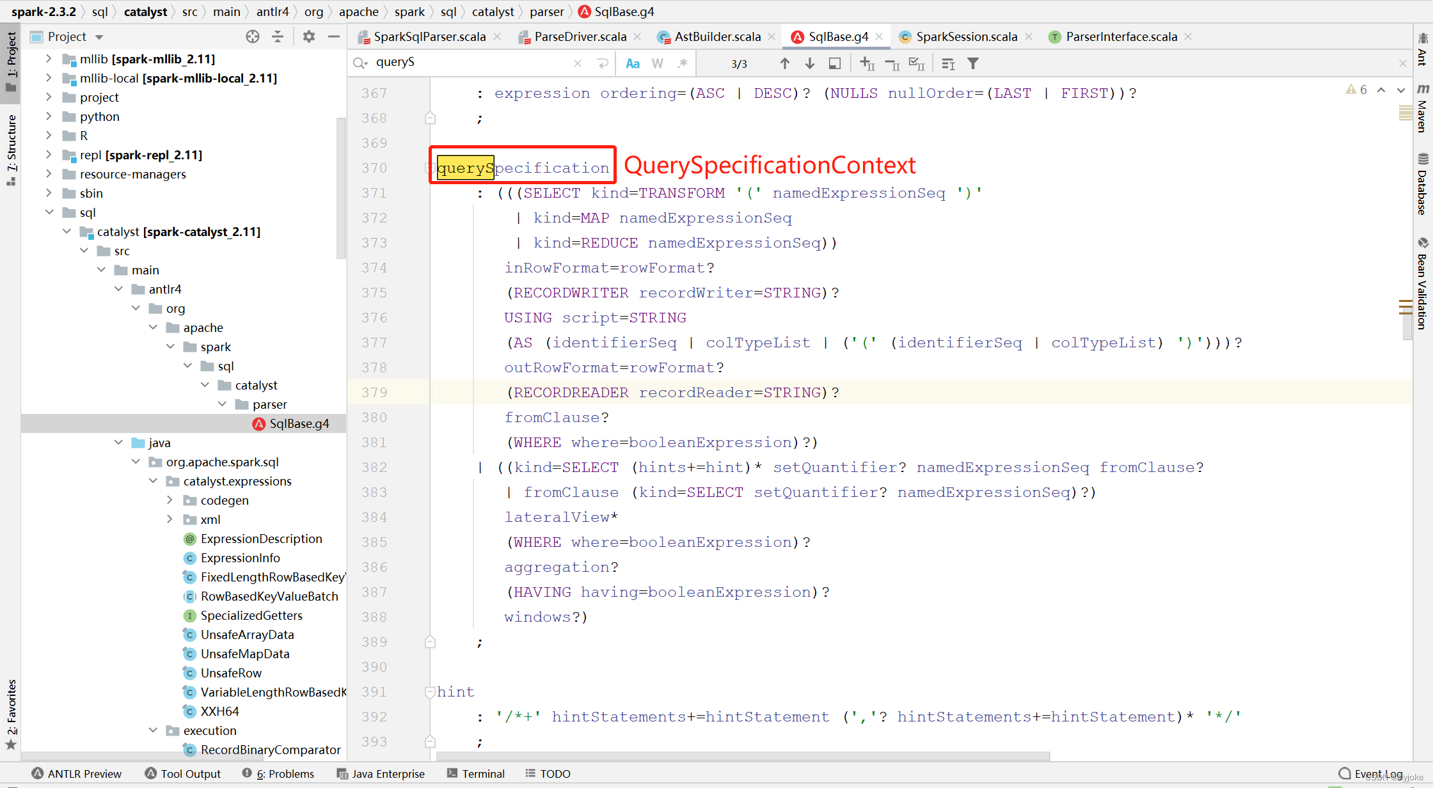Screen dimensions: 1433x788
Task: Open the 6: Problems window
Action: pos(278,774)
